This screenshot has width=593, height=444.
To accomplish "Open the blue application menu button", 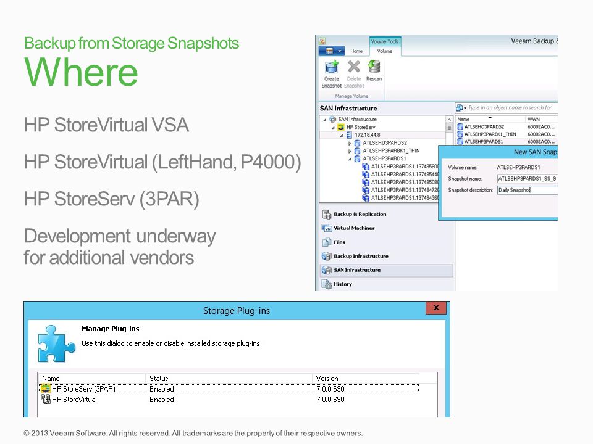I will click(x=332, y=51).
